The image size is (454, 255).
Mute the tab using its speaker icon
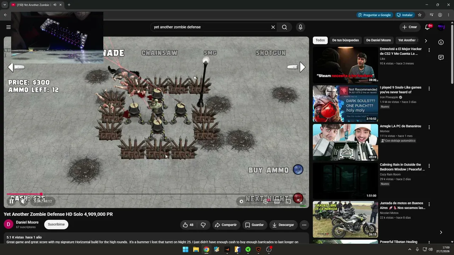point(55,5)
